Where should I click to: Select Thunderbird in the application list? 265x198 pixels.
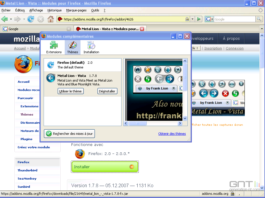(x=28, y=170)
